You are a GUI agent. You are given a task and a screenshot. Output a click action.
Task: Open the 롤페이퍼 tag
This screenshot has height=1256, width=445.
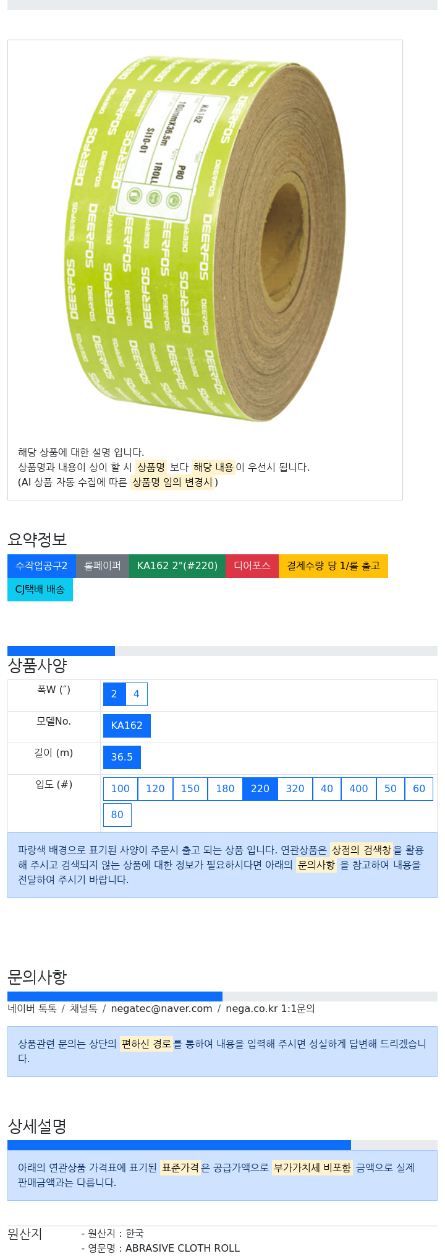tap(103, 566)
